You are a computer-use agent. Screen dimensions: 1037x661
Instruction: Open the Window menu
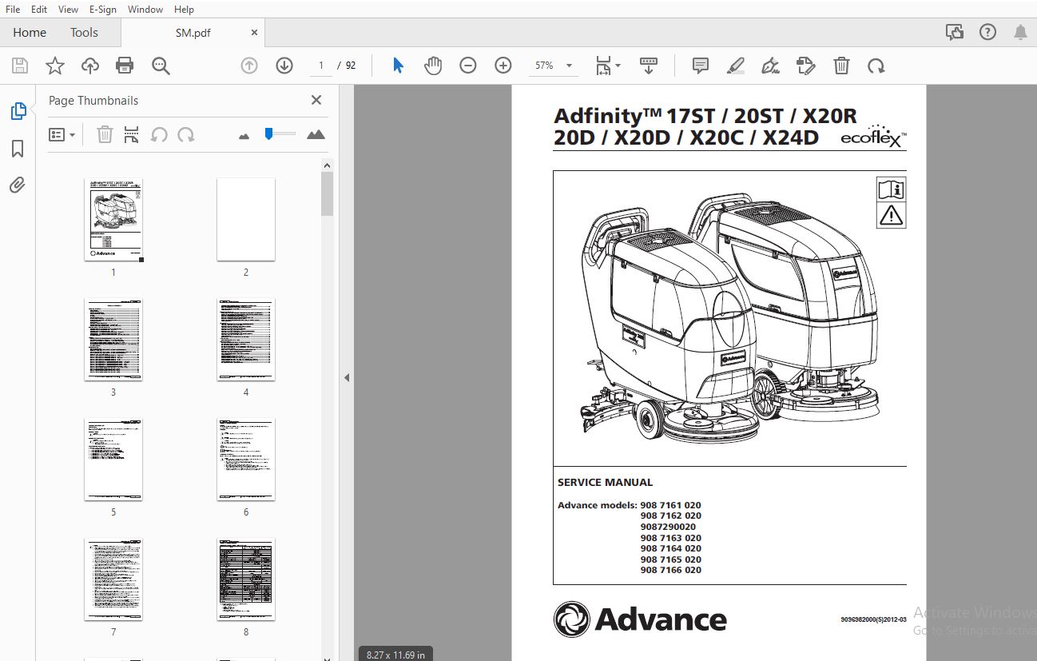click(145, 9)
